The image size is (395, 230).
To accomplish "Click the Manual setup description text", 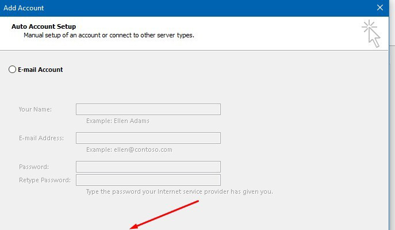I will click(109, 35).
